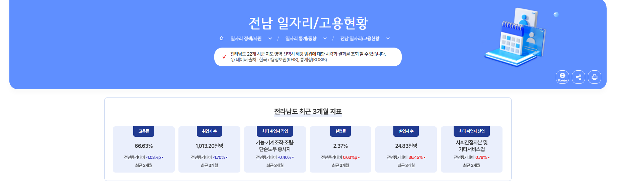Click the print icon button
This screenshot has width=617, height=192.
(595, 77)
